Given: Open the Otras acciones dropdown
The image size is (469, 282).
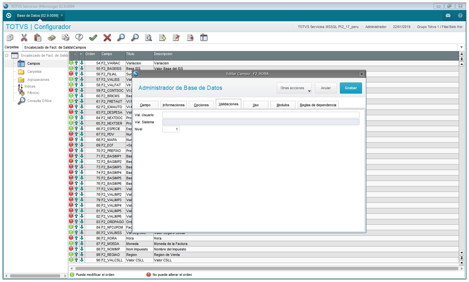Looking at the screenshot, I should pos(294,88).
